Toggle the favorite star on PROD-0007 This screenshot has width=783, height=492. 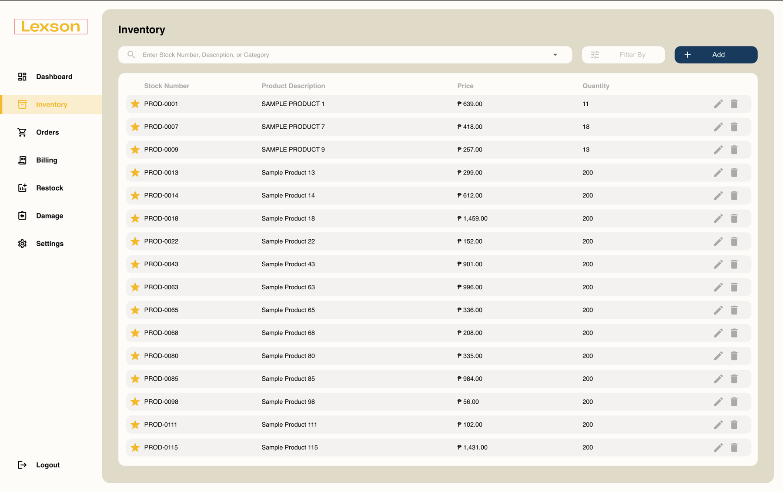pos(135,127)
